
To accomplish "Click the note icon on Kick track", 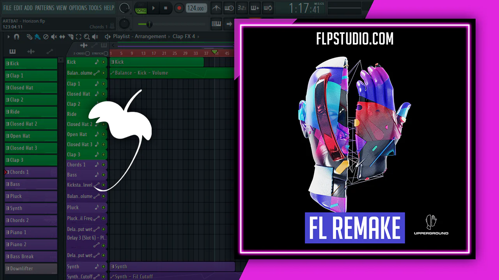I will pyautogui.click(x=97, y=62).
